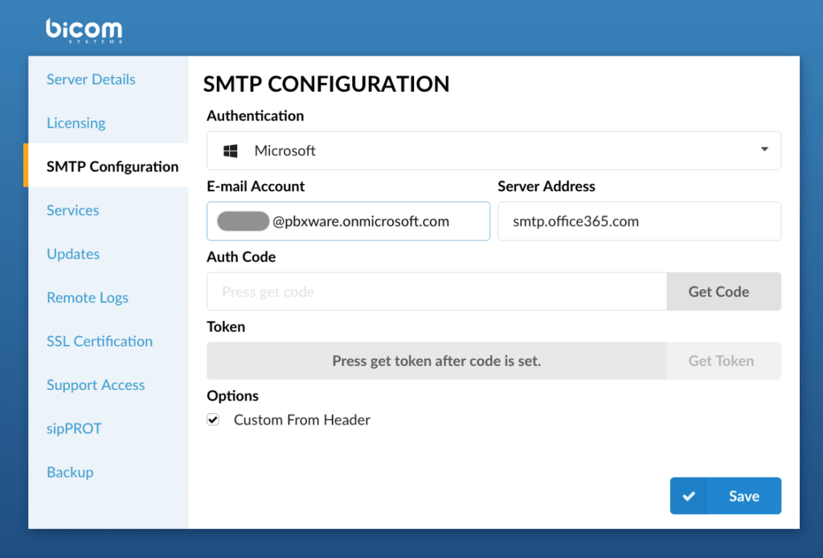Image resolution: width=823 pixels, height=558 pixels.
Task: Click the Server Address smtp.office365.com field
Action: tap(639, 221)
